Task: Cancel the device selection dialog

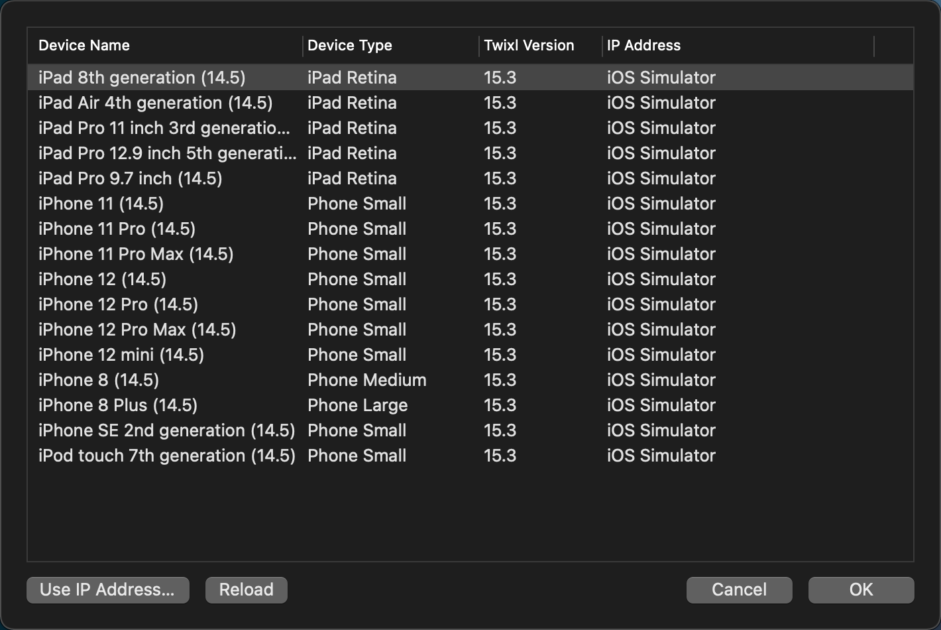Action: click(x=739, y=590)
